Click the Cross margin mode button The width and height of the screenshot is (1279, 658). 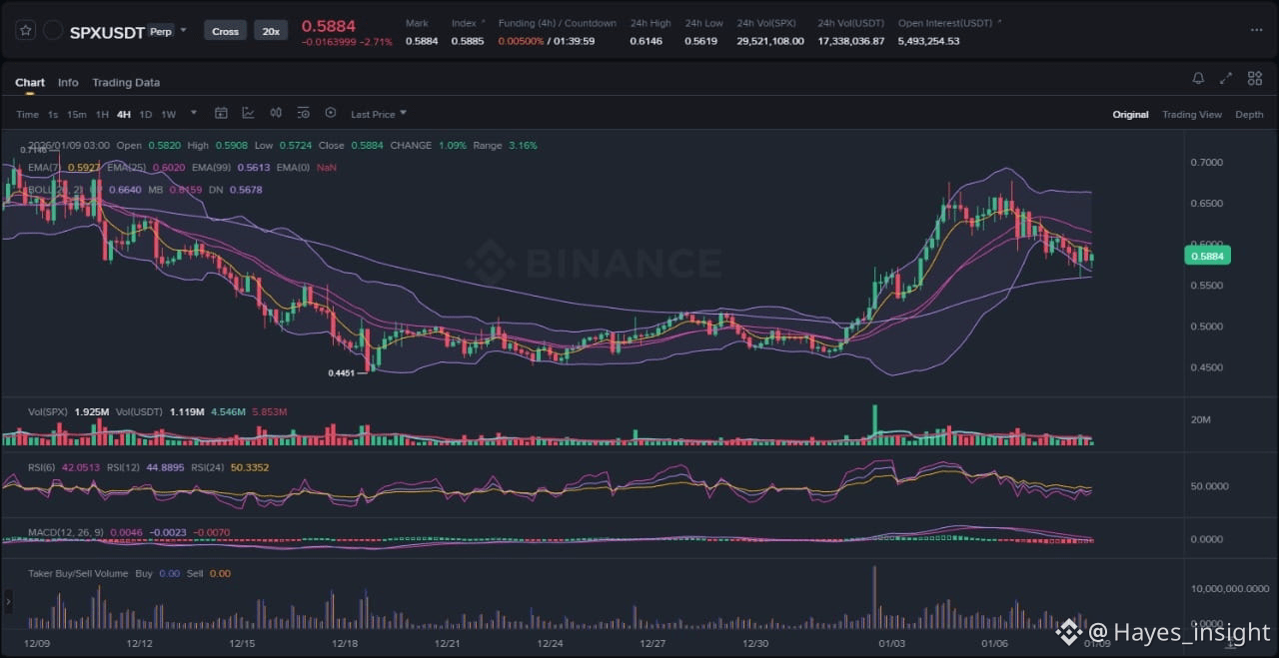(x=226, y=31)
